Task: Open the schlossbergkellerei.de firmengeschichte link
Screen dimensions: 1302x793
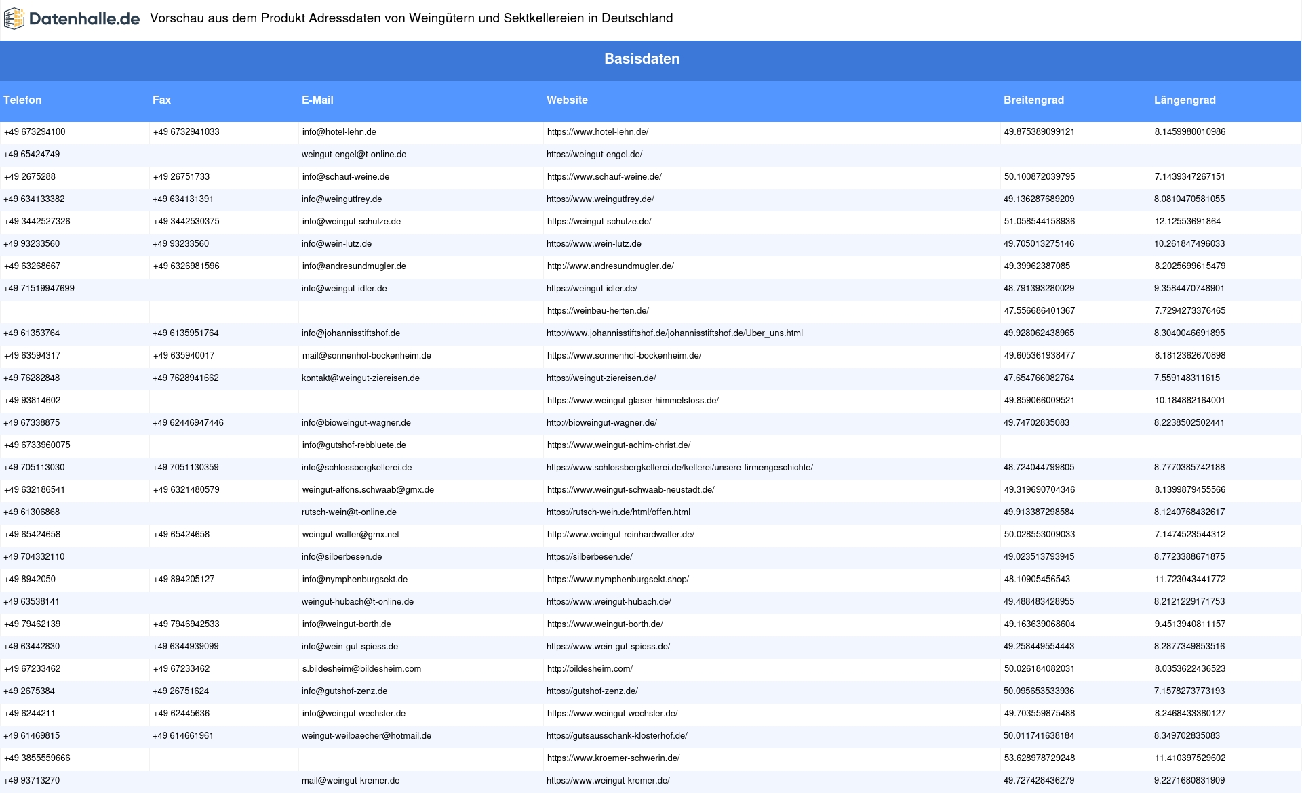Action: tap(679, 468)
